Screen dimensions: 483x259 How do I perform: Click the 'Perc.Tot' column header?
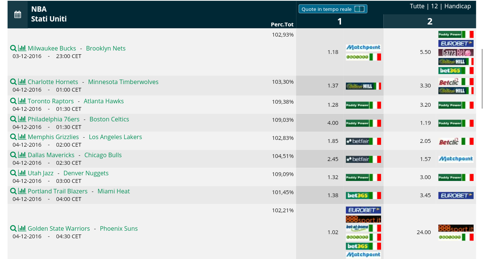coord(282,25)
